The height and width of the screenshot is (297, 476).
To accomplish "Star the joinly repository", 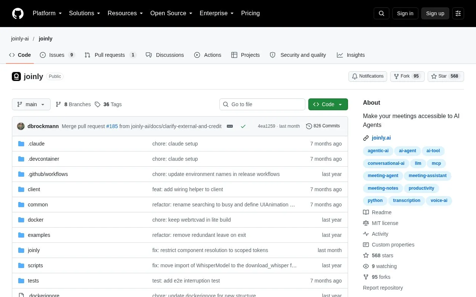I will (446, 76).
